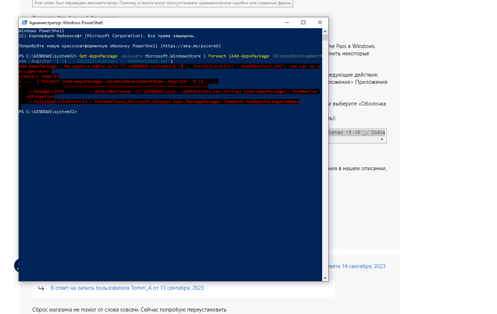This screenshot has height=314, width=497.
Task: Click the red CategoryInfo error line
Action: click(173, 91)
